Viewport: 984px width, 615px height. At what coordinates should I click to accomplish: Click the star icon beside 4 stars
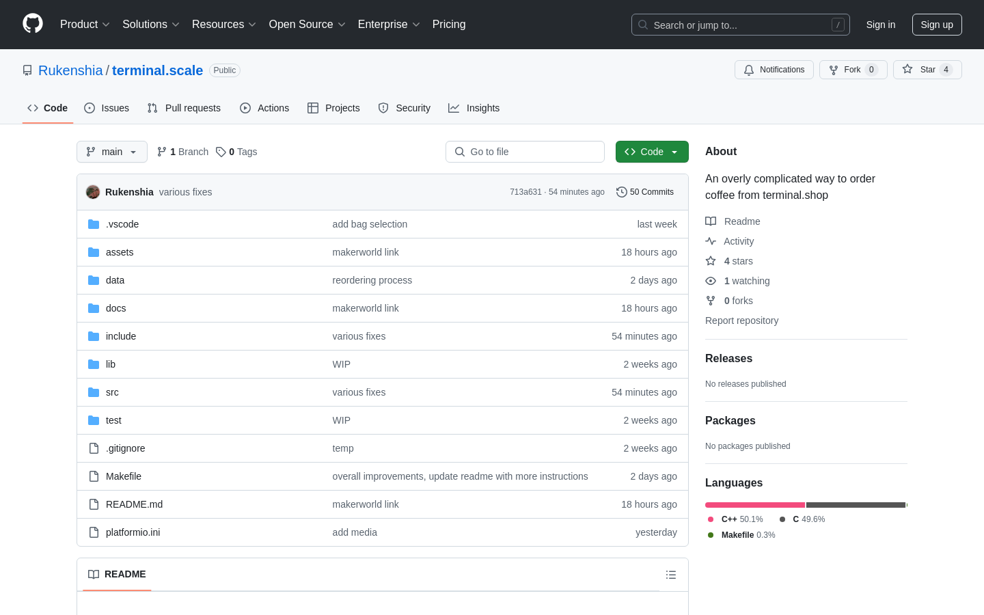711,261
